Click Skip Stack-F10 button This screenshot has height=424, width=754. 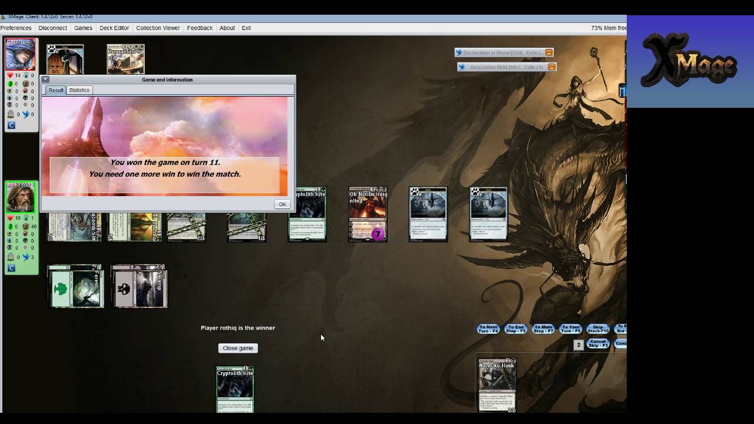[598, 329]
